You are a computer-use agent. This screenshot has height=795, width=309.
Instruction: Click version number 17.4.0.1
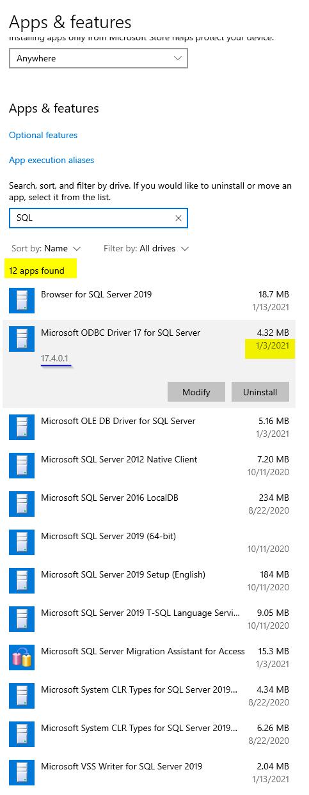click(x=55, y=358)
